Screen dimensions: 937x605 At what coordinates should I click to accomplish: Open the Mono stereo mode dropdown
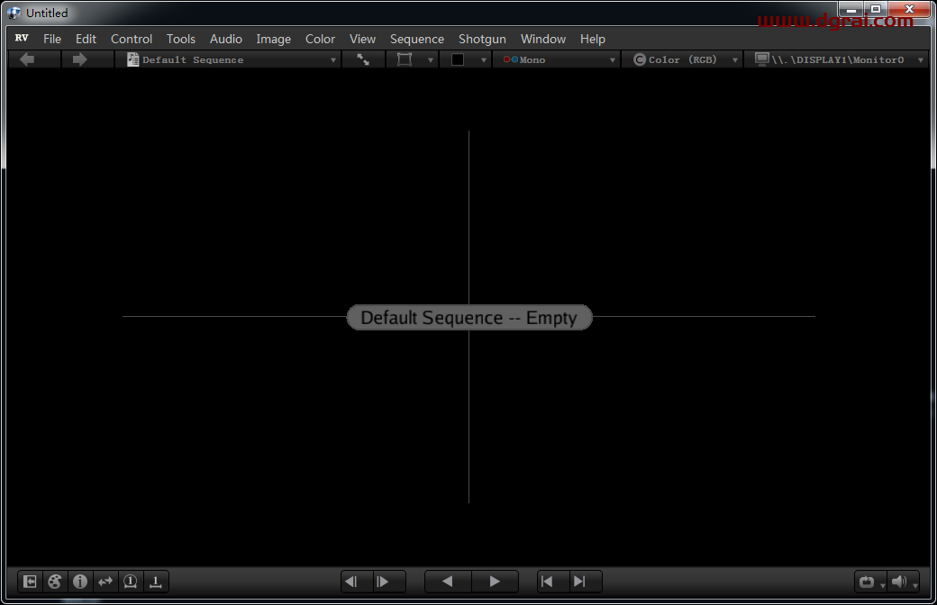[559, 59]
